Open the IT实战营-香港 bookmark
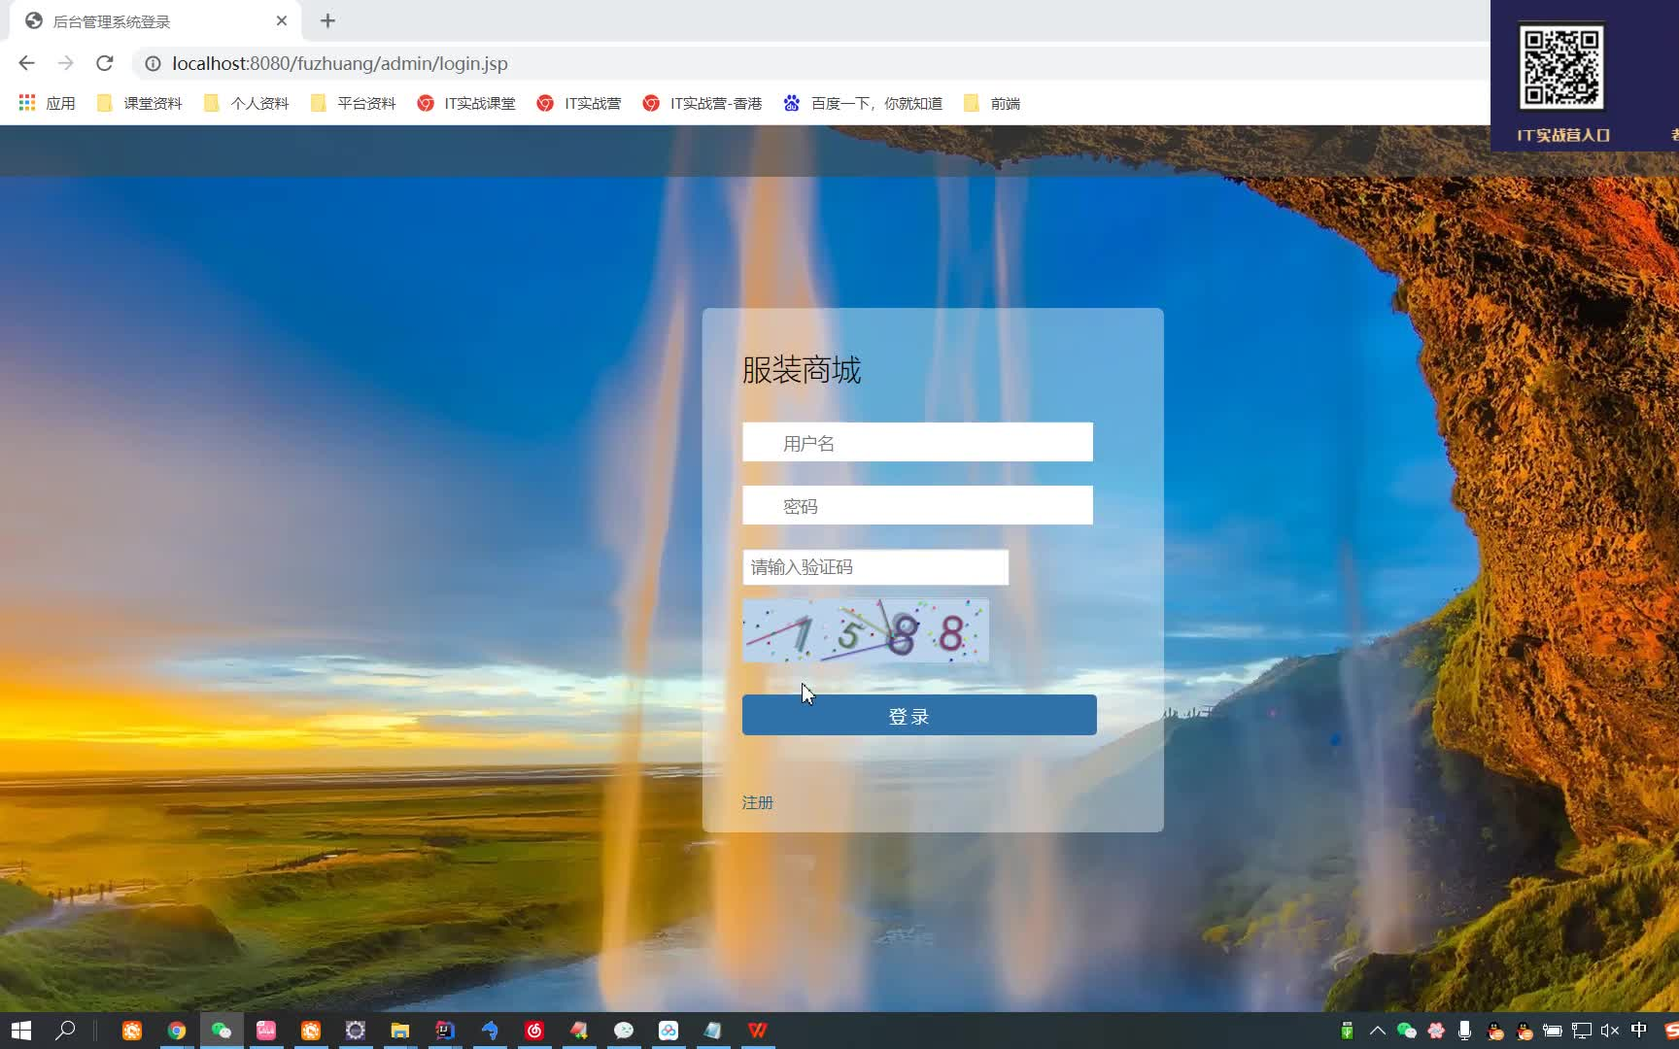The width and height of the screenshot is (1679, 1049). coord(702,103)
